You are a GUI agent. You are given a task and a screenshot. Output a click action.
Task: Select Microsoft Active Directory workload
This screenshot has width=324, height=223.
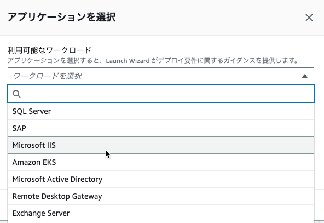161,179
